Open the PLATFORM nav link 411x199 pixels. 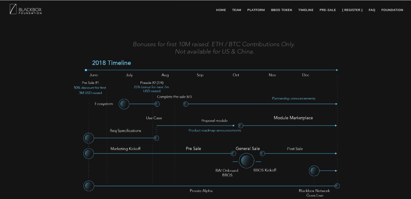pos(256,10)
